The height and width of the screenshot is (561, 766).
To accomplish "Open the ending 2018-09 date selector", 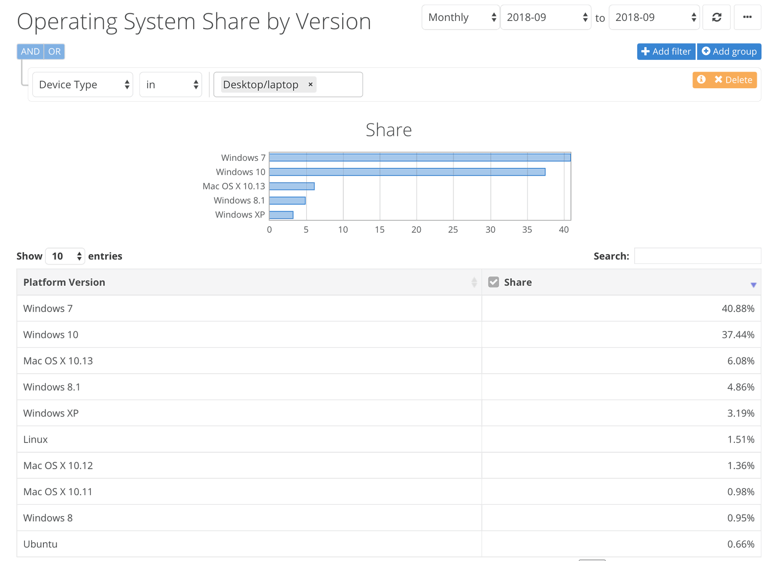I will [x=654, y=17].
